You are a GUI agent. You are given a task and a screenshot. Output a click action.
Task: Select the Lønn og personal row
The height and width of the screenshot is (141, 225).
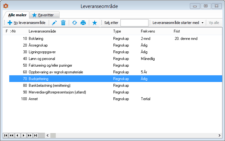116,59
